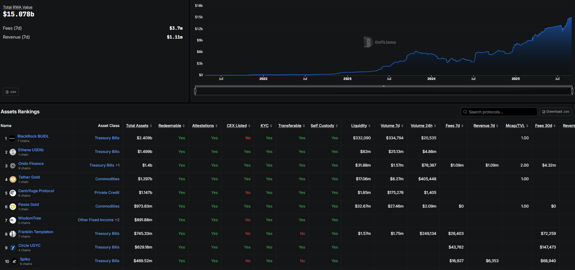Click sort arrows beside KYC header
Image resolution: width=575 pixels, height=270 pixels.
click(x=271, y=126)
